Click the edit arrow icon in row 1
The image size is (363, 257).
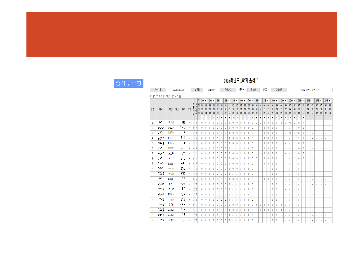[189, 123]
